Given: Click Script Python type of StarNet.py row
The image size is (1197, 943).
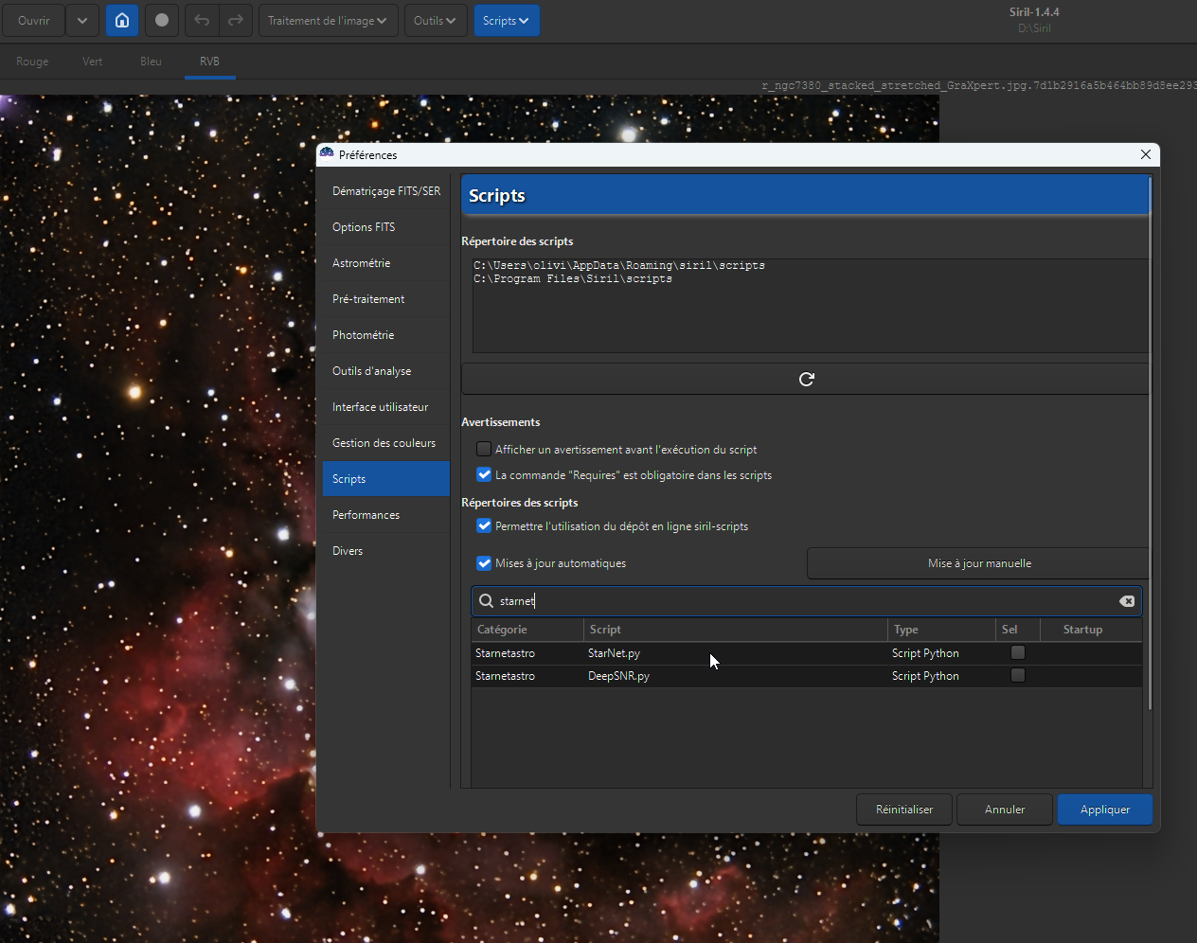Looking at the screenshot, I should (x=925, y=653).
